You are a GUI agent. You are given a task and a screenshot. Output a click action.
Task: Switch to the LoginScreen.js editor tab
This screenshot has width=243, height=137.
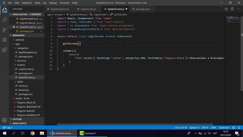(88, 9)
